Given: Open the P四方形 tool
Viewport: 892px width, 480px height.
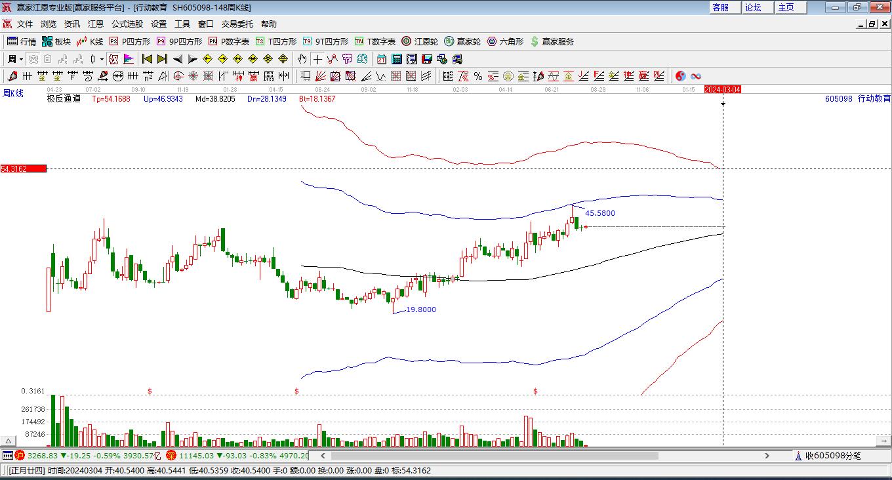Looking at the screenshot, I should (130, 41).
